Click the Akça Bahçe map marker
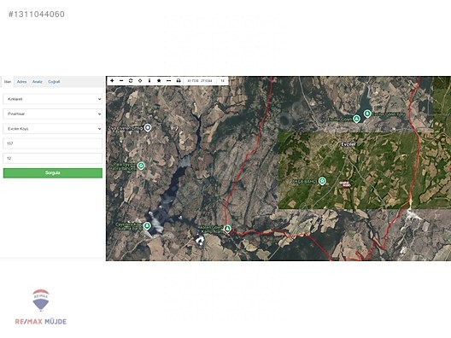The height and width of the screenshot is (338, 451). point(322,181)
